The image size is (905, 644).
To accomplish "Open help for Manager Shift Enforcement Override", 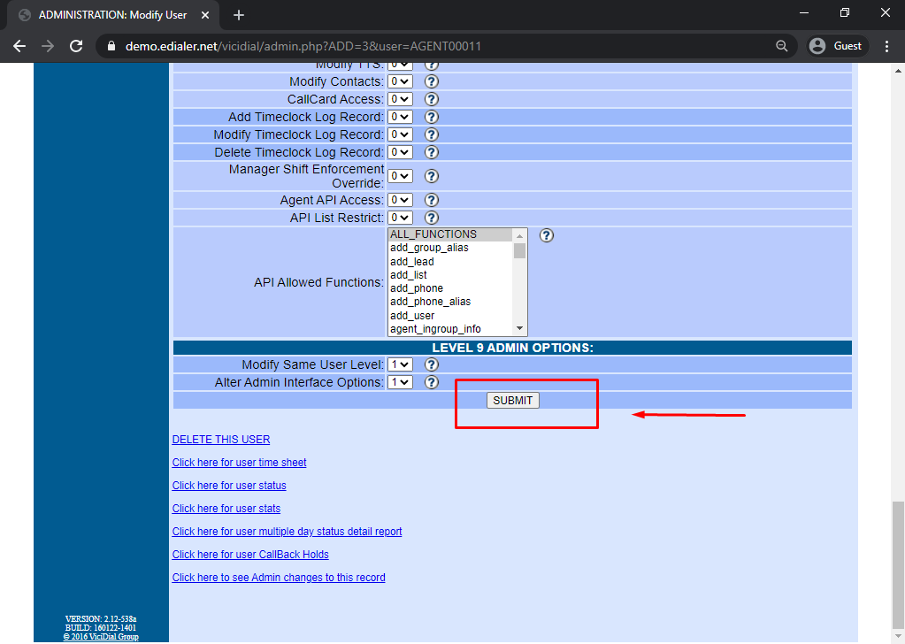I will pos(431,176).
